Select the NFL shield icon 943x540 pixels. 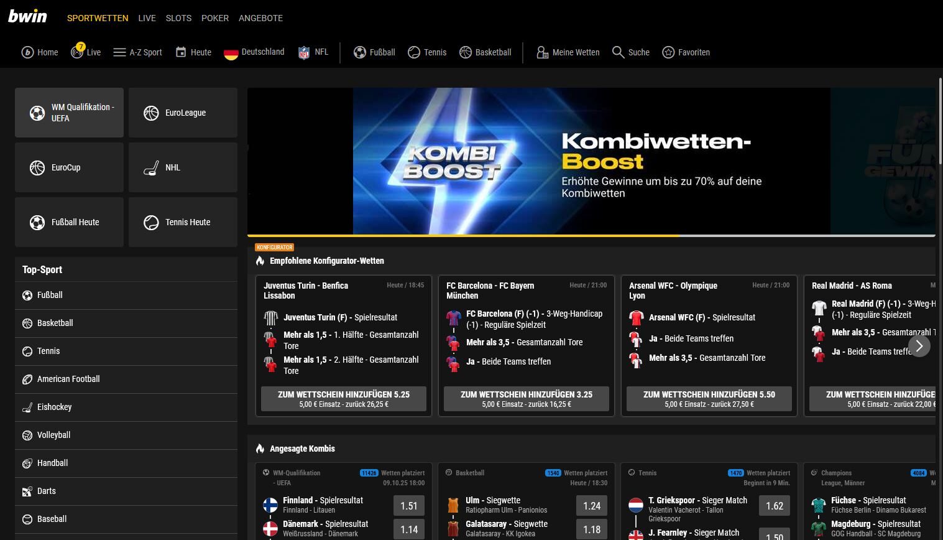pyautogui.click(x=304, y=52)
